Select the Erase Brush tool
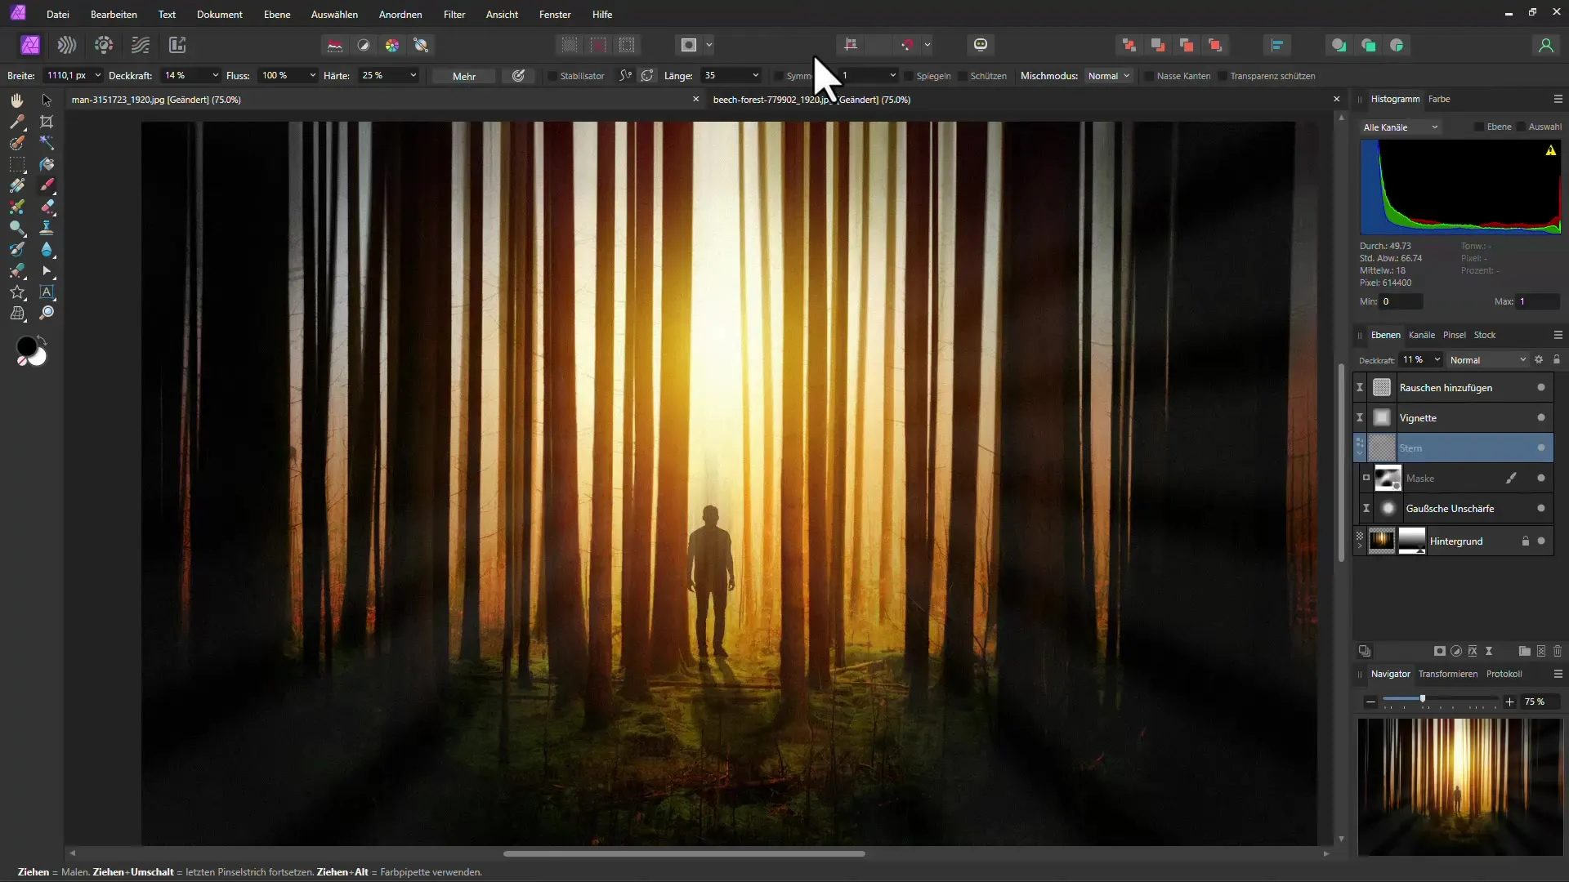 point(47,207)
